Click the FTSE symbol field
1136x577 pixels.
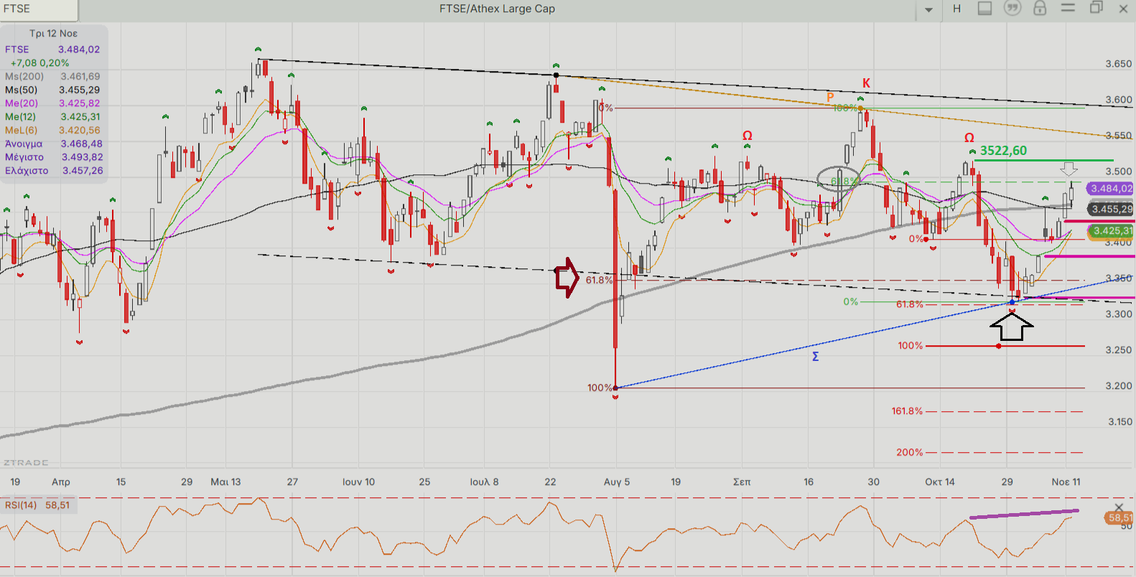(x=39, y=9)
